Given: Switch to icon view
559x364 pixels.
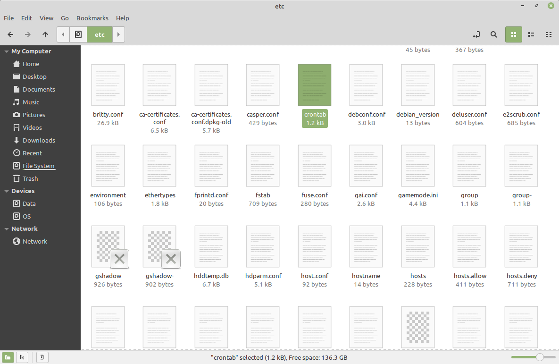Looking at the screenshot, I should pos(514,34).
